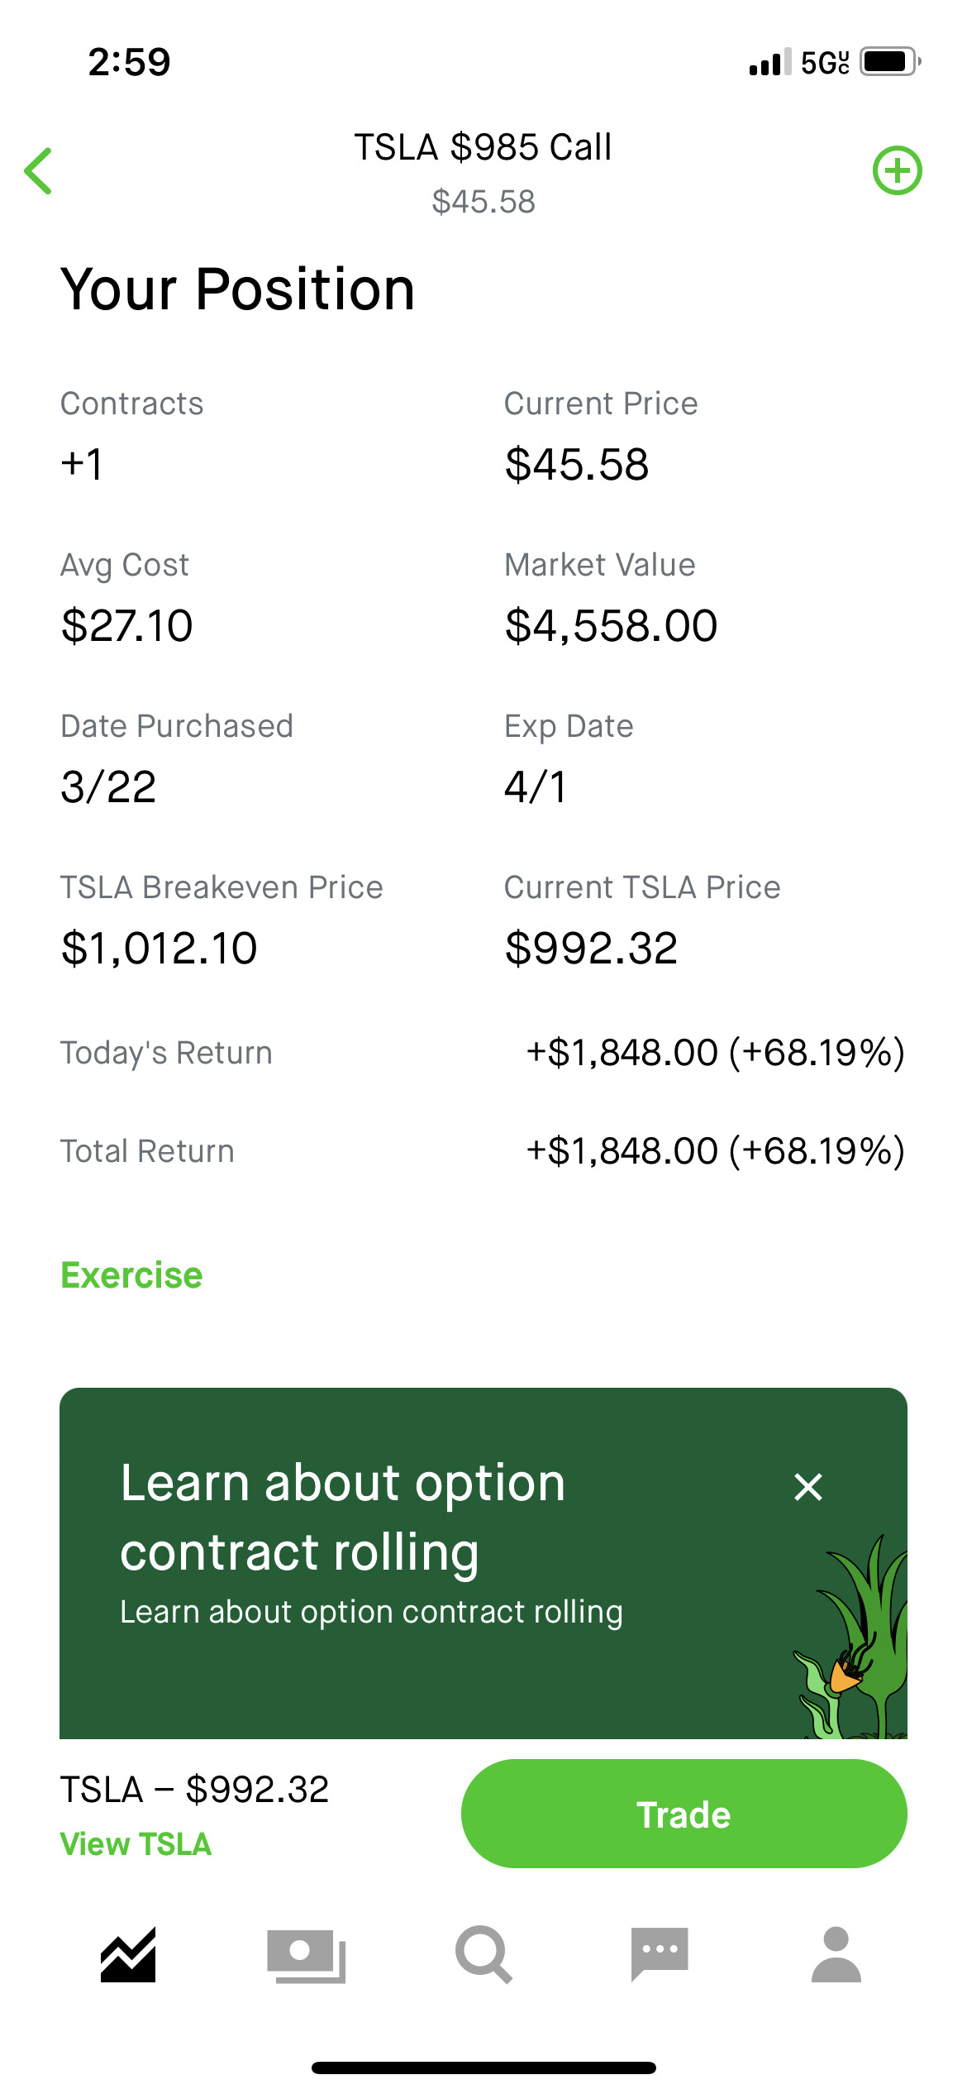Tap the iOS home indicator bar

(483, 2068)
